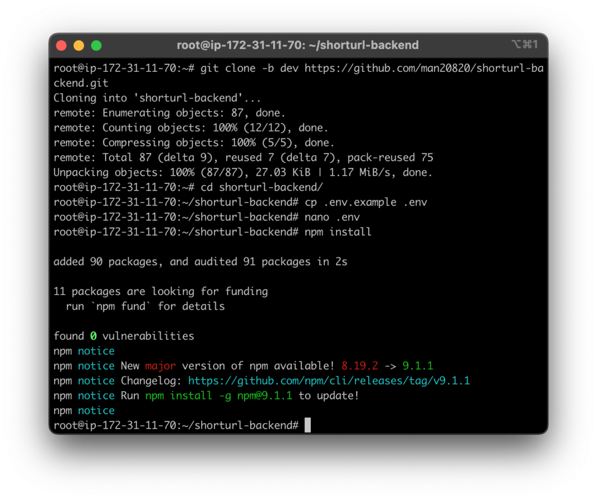
Task: Click the cyan 'npm notice' label on the last line
Action: (x=96, y=410)
